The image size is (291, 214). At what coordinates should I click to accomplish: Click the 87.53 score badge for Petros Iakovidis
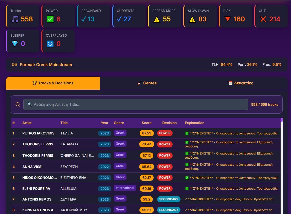pos(147,133)
